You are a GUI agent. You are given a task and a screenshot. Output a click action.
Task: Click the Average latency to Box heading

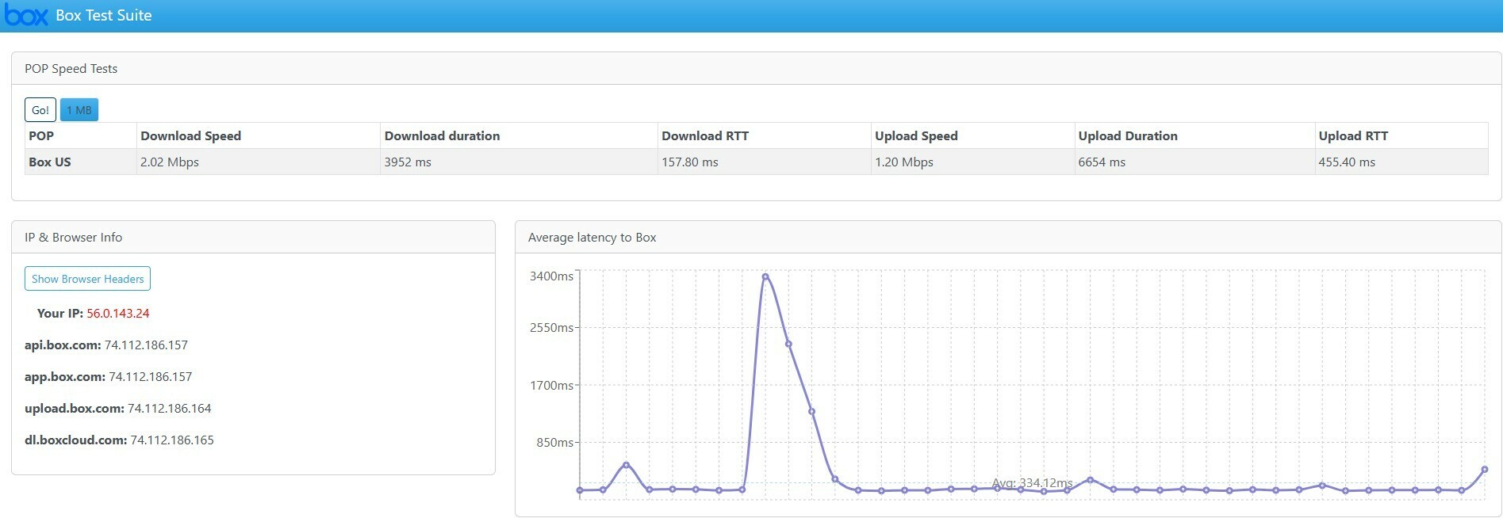[592, 237]
